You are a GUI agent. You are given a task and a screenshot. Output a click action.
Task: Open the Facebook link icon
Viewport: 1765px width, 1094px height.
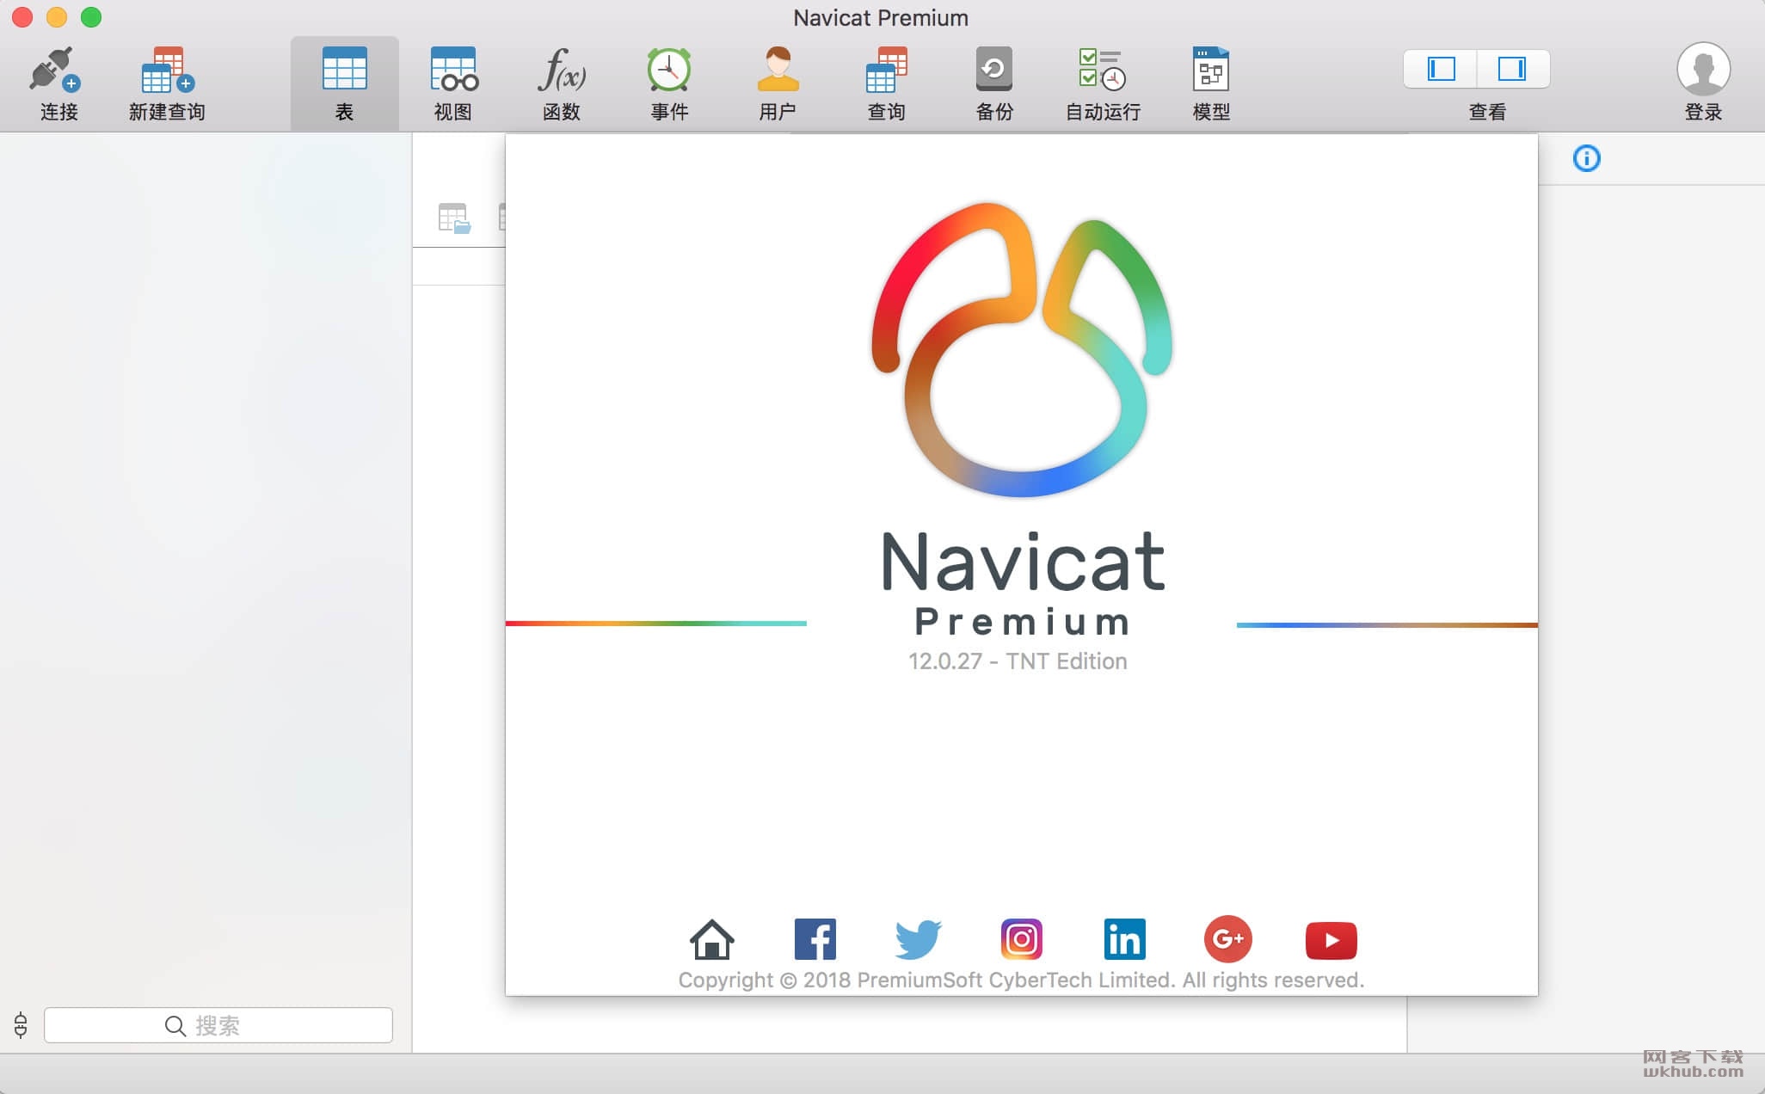pyautogui.click(x=815, y=939)
